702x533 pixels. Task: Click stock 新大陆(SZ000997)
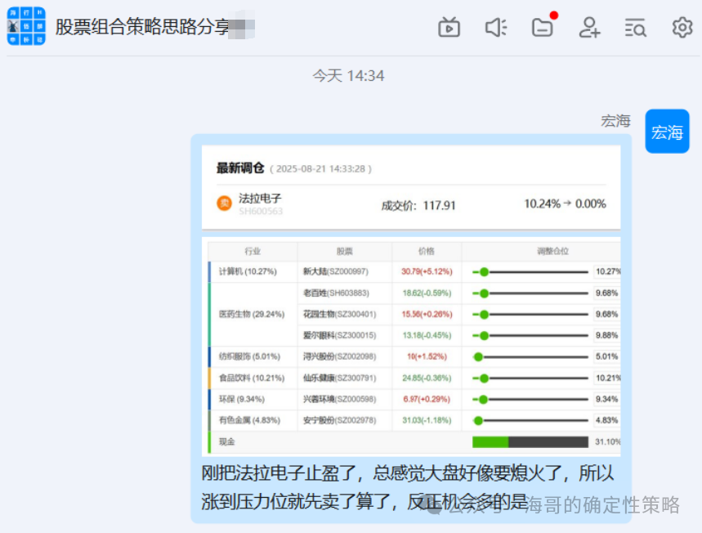click(x=335, y=271)
